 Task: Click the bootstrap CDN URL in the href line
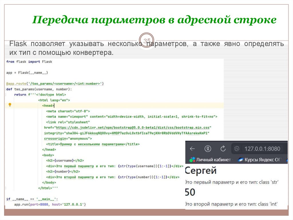pos(133,128)
